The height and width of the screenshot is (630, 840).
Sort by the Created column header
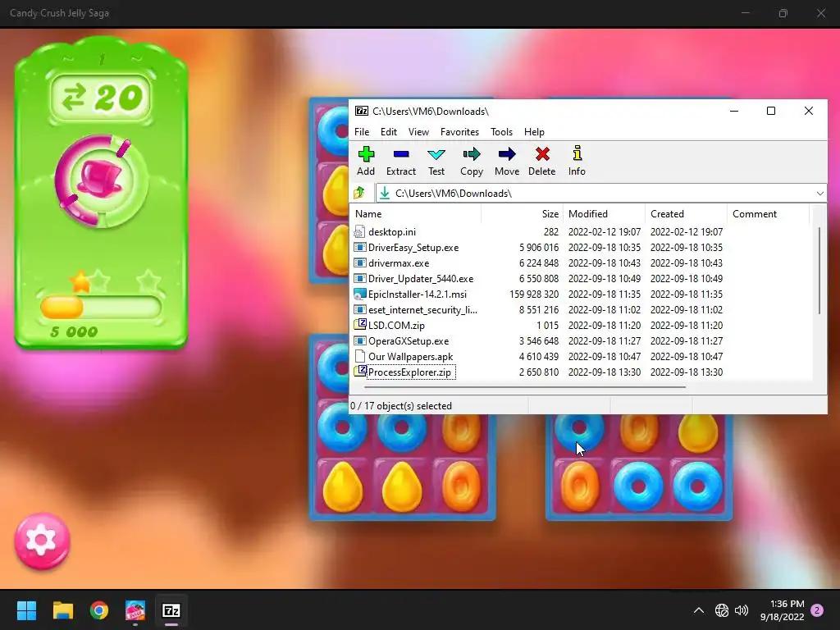point(686,214)
